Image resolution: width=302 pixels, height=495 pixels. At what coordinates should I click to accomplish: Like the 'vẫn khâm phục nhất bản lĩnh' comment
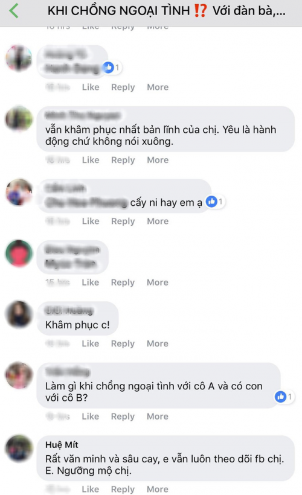[91, 160]
